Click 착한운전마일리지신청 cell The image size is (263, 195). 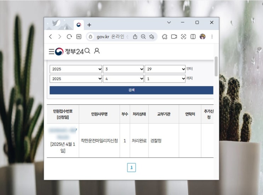pos(99,141)
